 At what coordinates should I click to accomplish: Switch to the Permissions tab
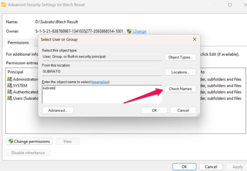pos(18,42)
